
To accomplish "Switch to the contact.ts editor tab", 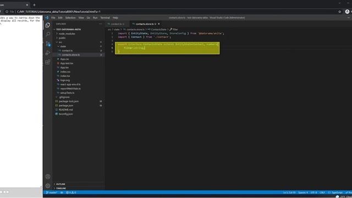I will coord(116,24).
